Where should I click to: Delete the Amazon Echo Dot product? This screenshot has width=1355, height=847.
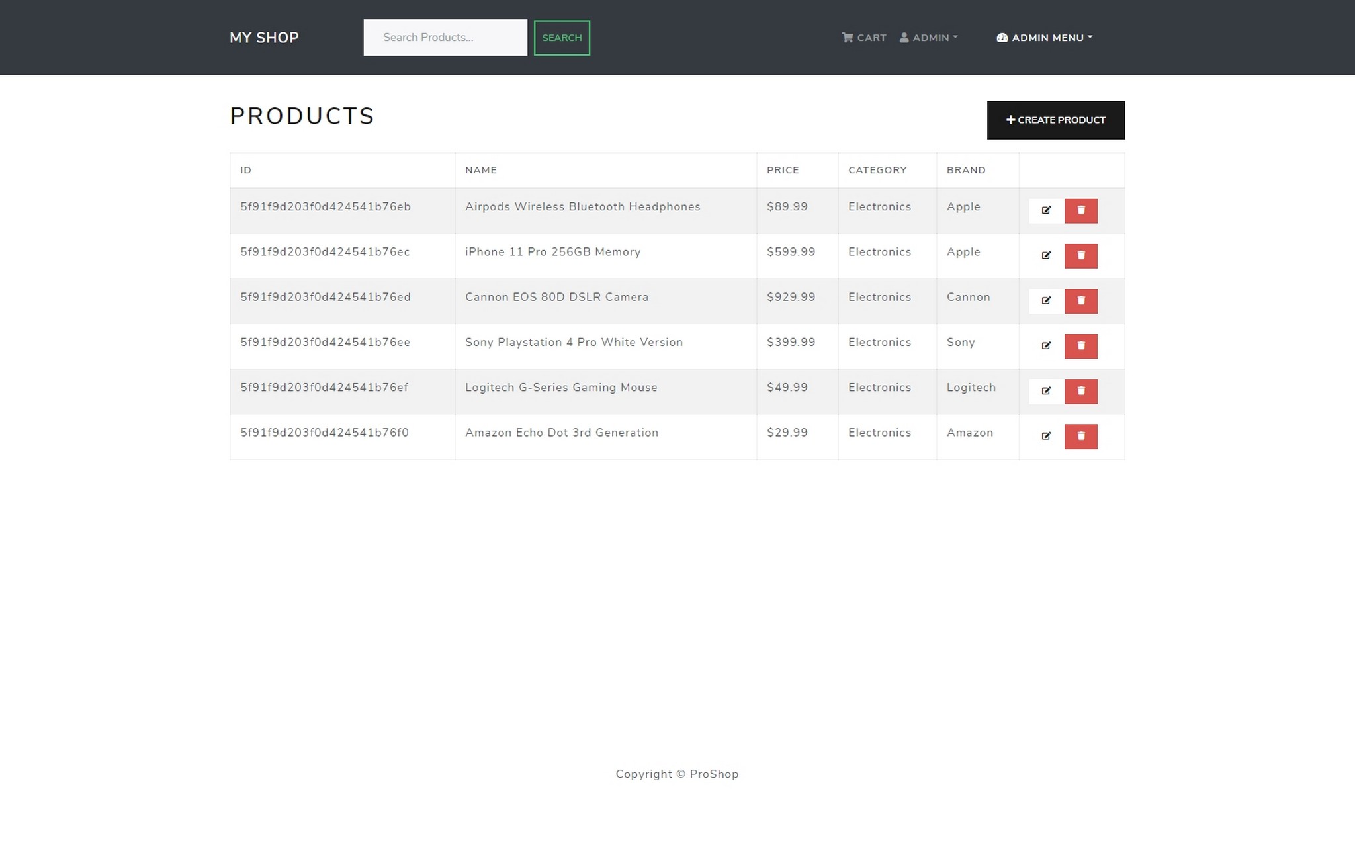click(x=1080, y=436)
